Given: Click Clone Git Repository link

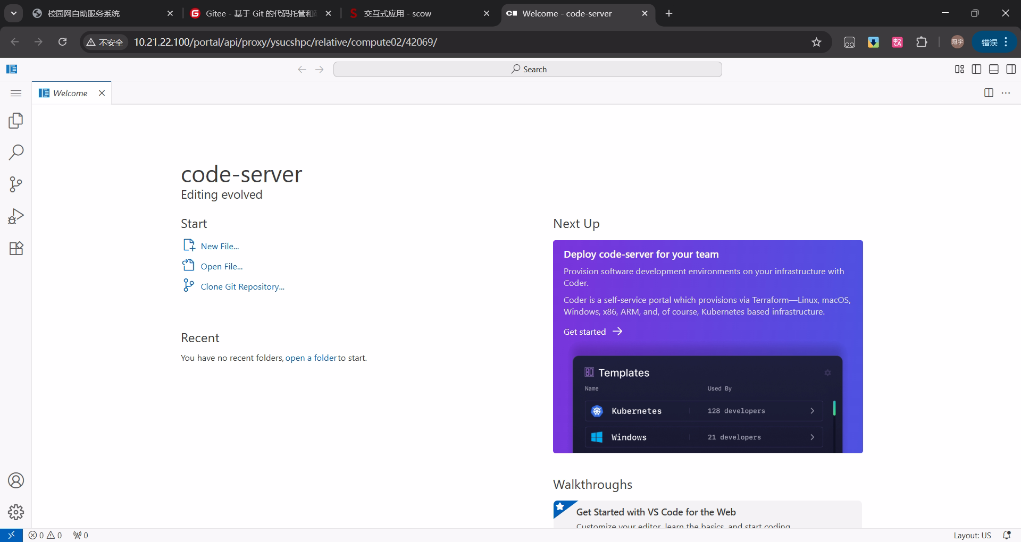Looking at the screenshot, I should pyautogui.click(x=242, y=286).
